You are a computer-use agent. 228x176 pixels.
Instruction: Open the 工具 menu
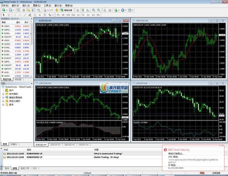47,5
